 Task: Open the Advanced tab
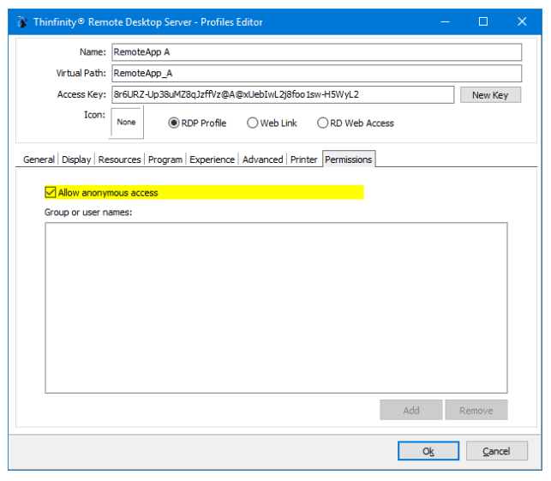[262, 159]
